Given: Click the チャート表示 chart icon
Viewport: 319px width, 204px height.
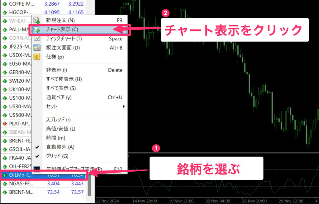Looking at the screenshot, I should (x=37, y=29).
